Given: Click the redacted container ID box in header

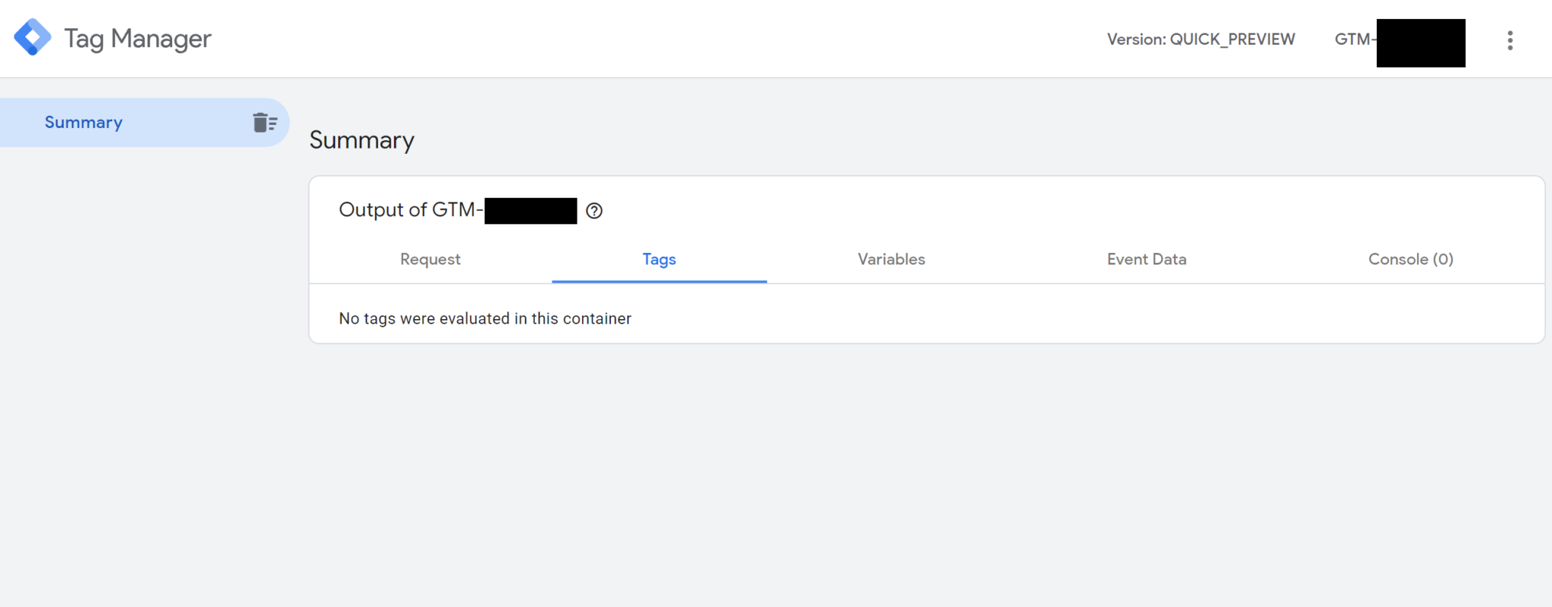Looking at the screenshot, I should (x=1420, y=42).
